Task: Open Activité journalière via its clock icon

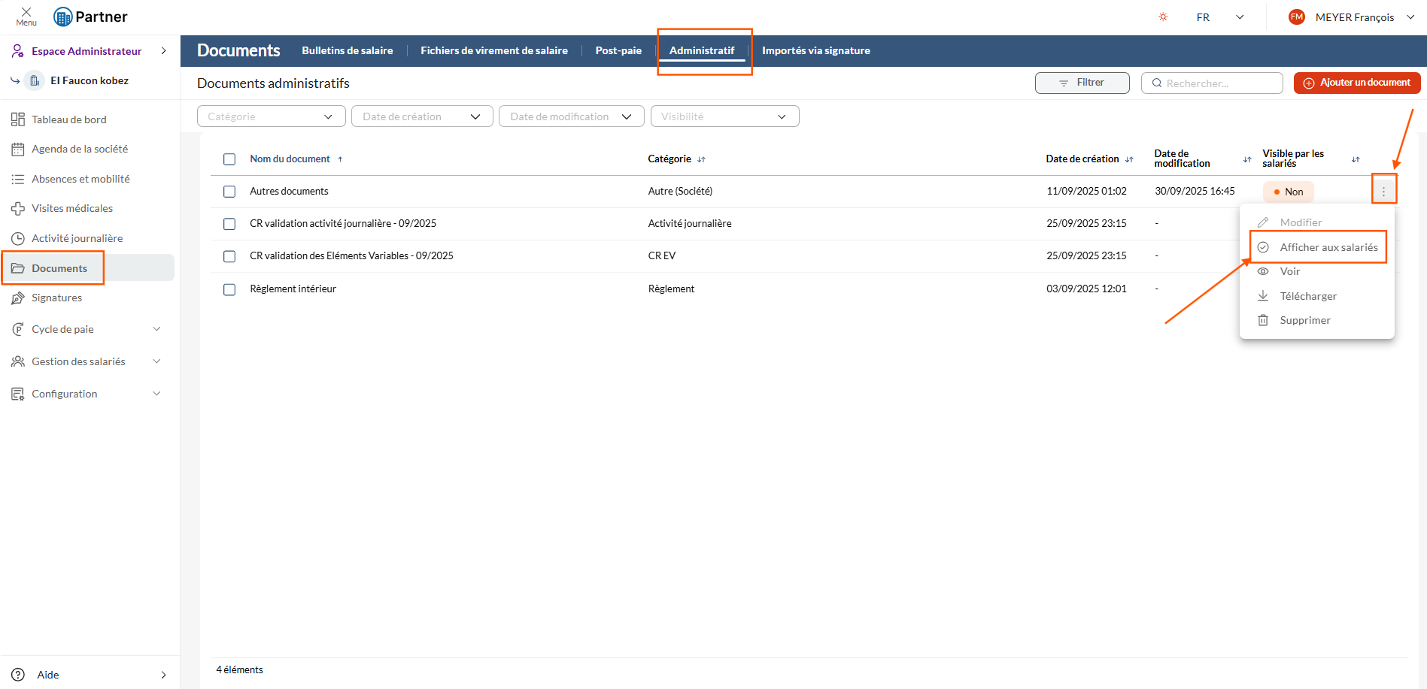Action: pos(17,237)
